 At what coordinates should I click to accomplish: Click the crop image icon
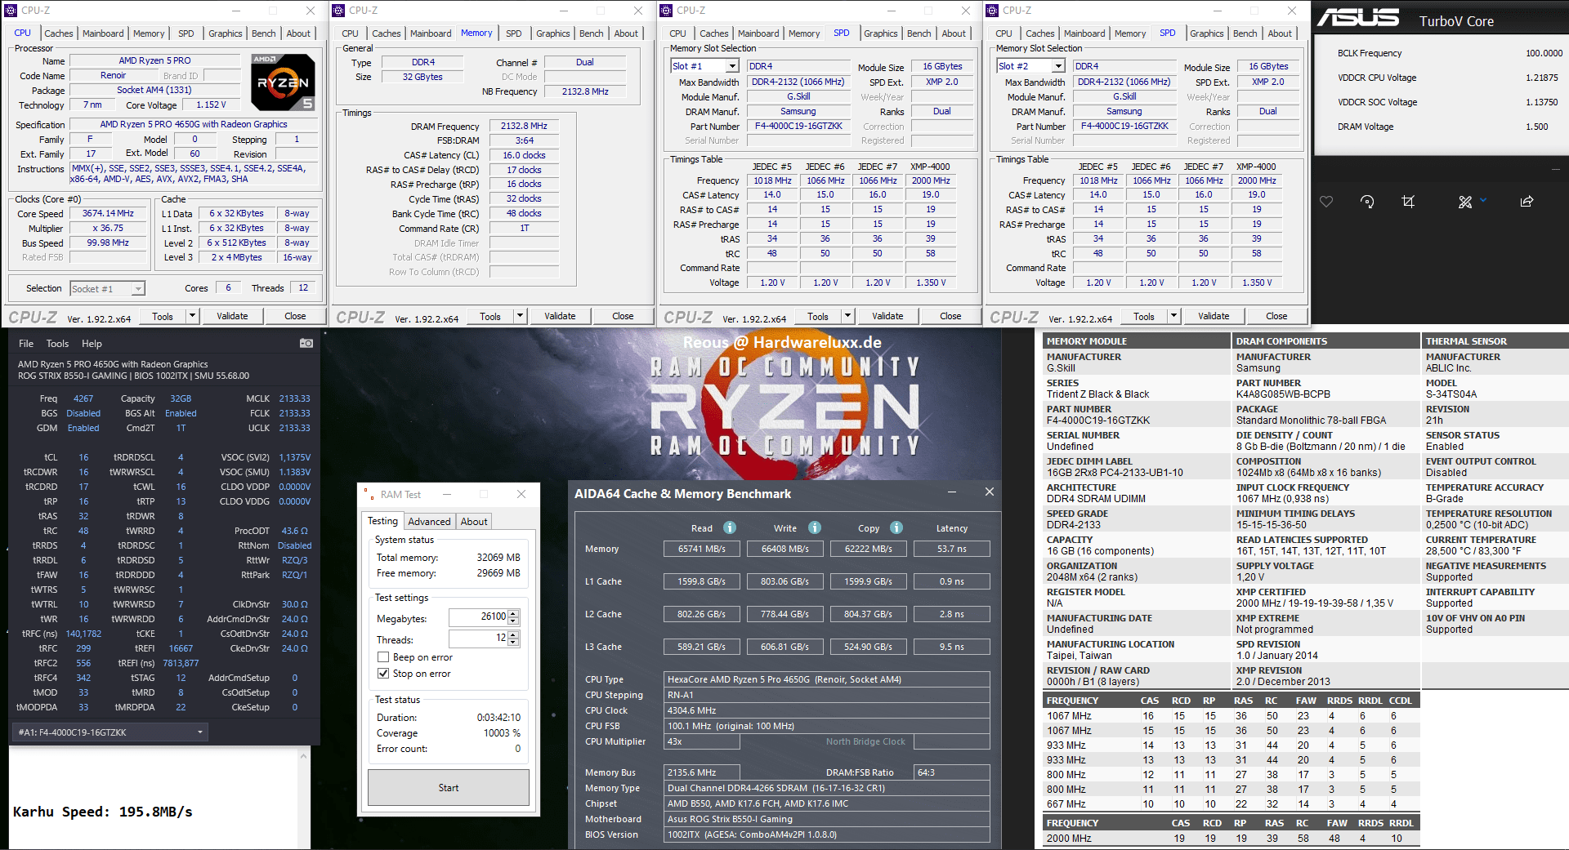pos(1408,202)
